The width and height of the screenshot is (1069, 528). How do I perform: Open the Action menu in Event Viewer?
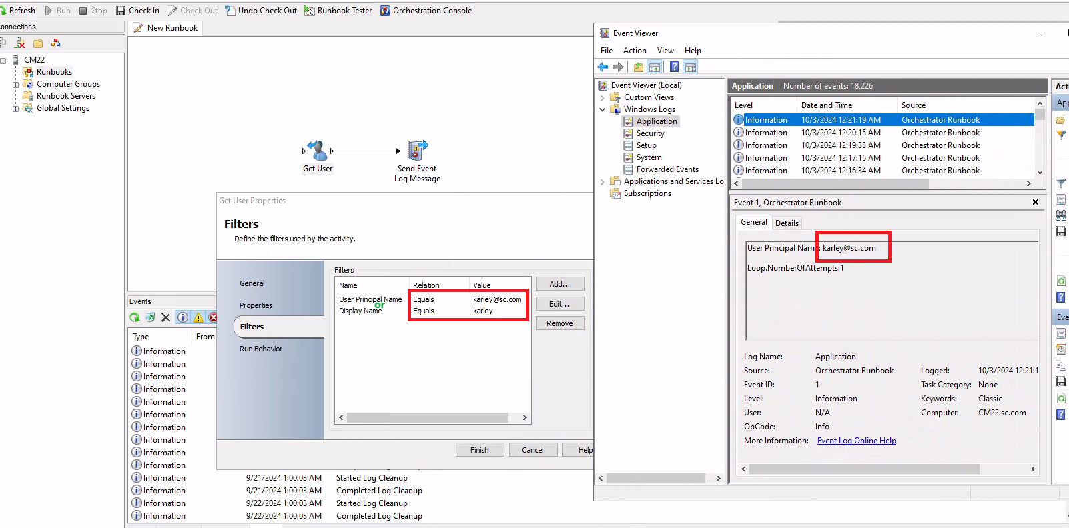click(x=635, y=51)
